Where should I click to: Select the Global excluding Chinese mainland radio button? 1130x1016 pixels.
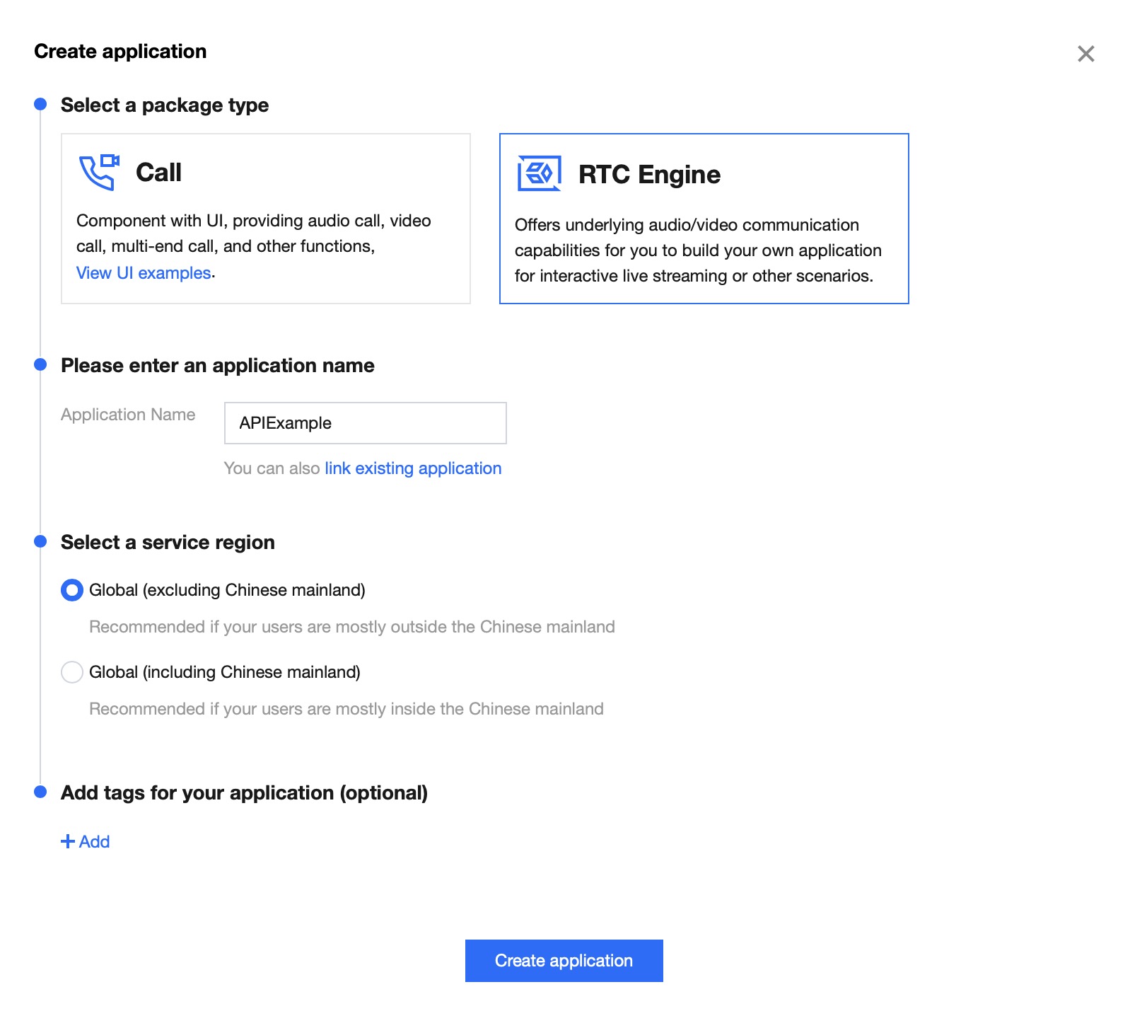(72, 590)
